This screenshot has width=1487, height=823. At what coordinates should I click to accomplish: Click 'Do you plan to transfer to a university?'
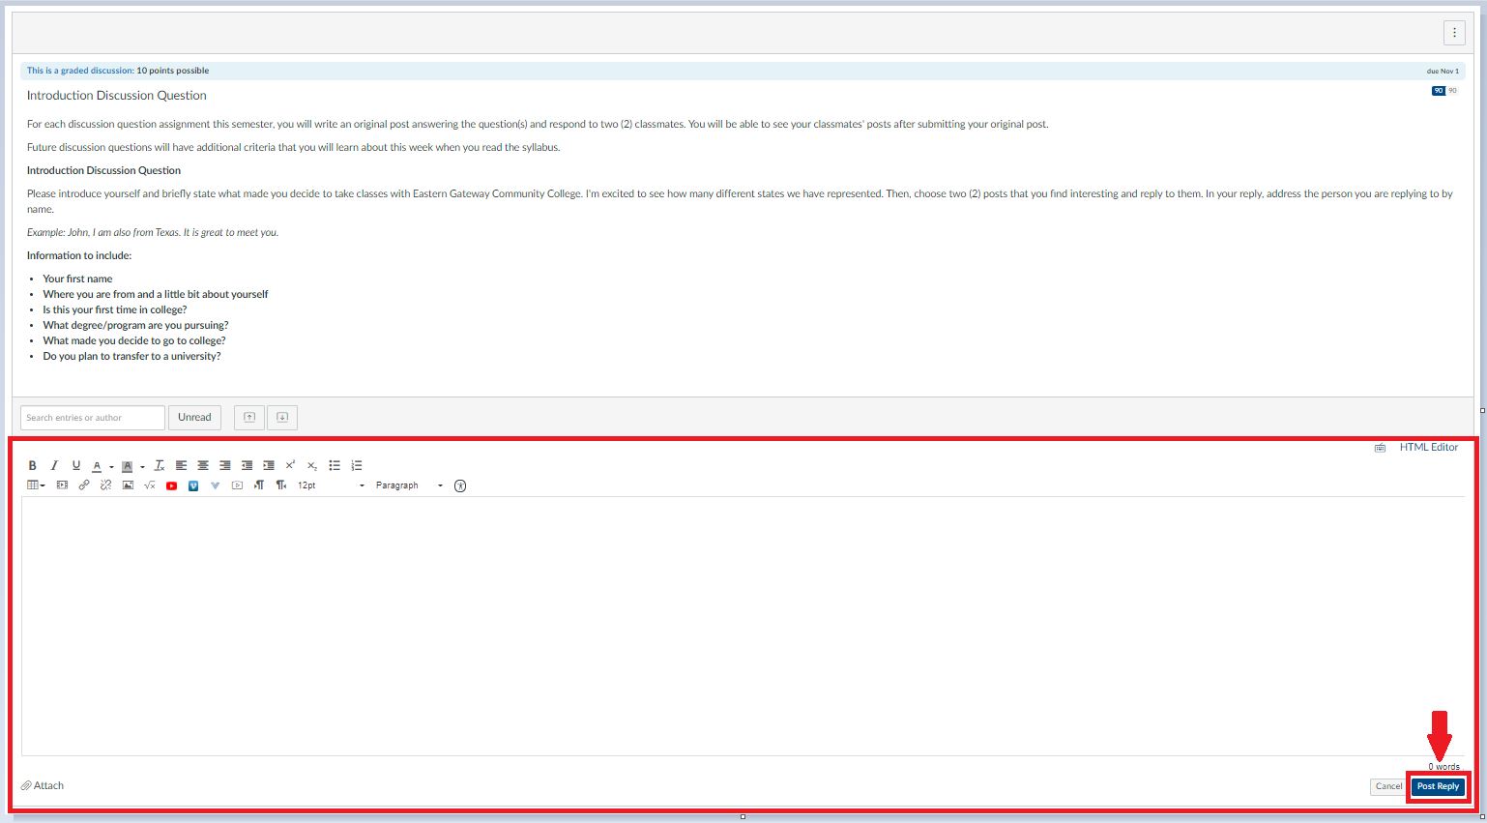[131, 356]
